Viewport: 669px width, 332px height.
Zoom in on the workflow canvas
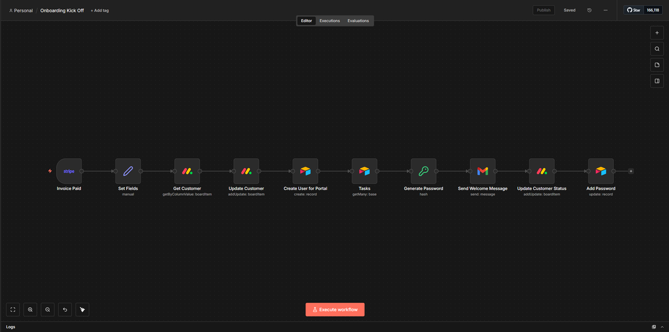point(30,309)
